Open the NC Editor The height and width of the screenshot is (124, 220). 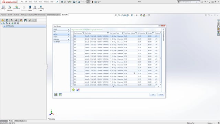(x=30, y=8)
